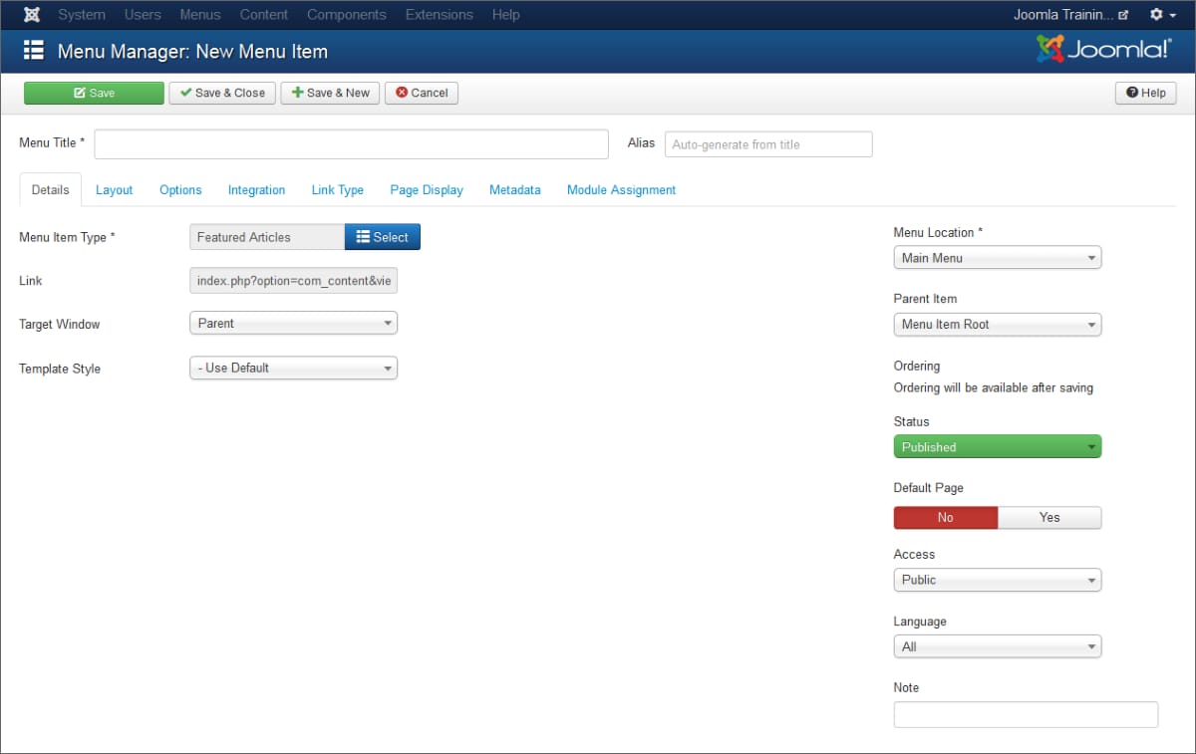Set Default Page to Yes
1196x754 pixels.
coord(1049,517)
